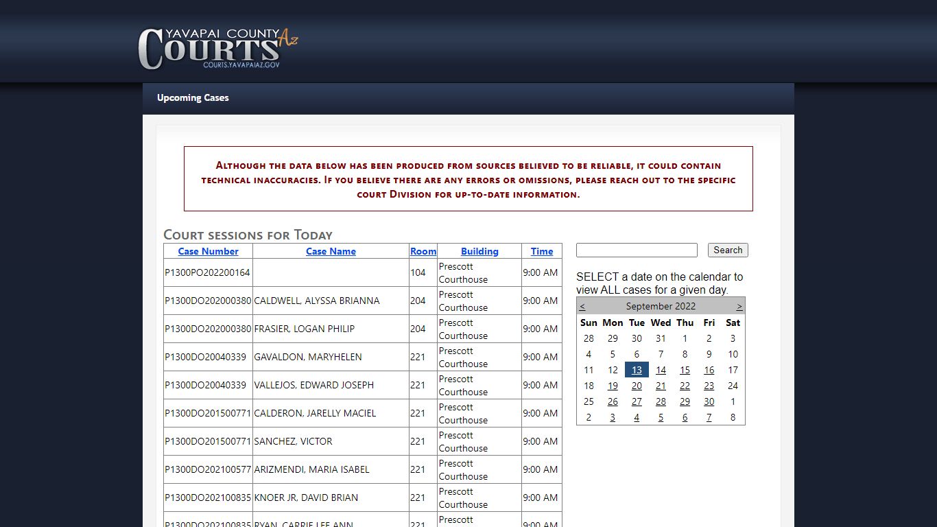This screenshot has height=527, width=937.
Task: Click name FRASIER, LOGAN PHILIP
Action: point(305,329)
